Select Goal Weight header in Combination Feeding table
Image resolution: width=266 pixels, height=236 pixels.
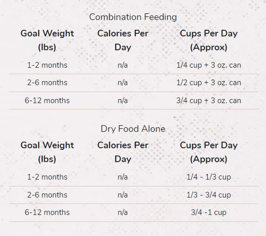[x=47, y=40]
